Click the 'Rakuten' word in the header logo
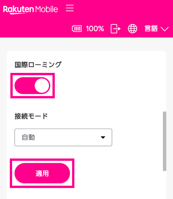Viewport: 173px width, 199px height. 18,9
